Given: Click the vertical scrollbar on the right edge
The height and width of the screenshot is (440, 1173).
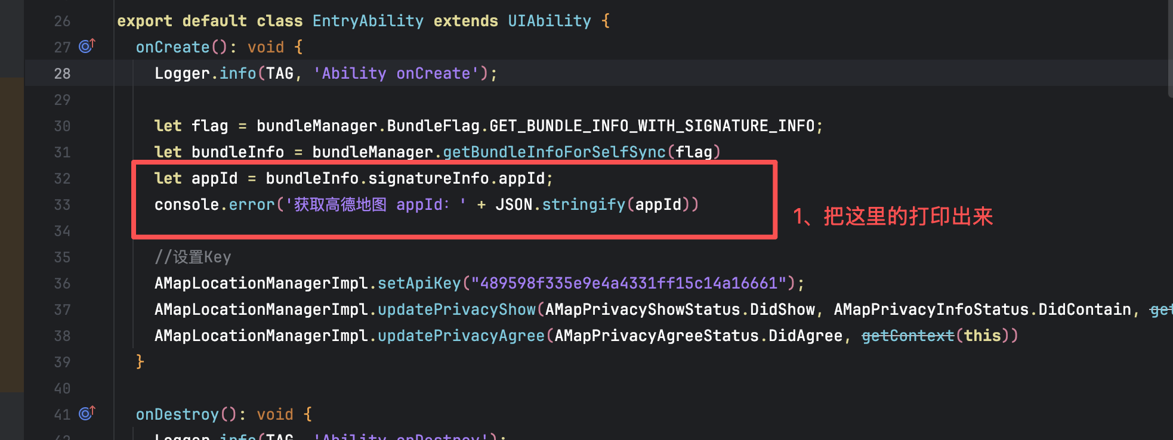Looking at the screenshot, I should tap(1169, 48).
